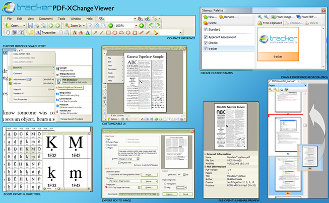Open the File menu

(x=9, y=19)
